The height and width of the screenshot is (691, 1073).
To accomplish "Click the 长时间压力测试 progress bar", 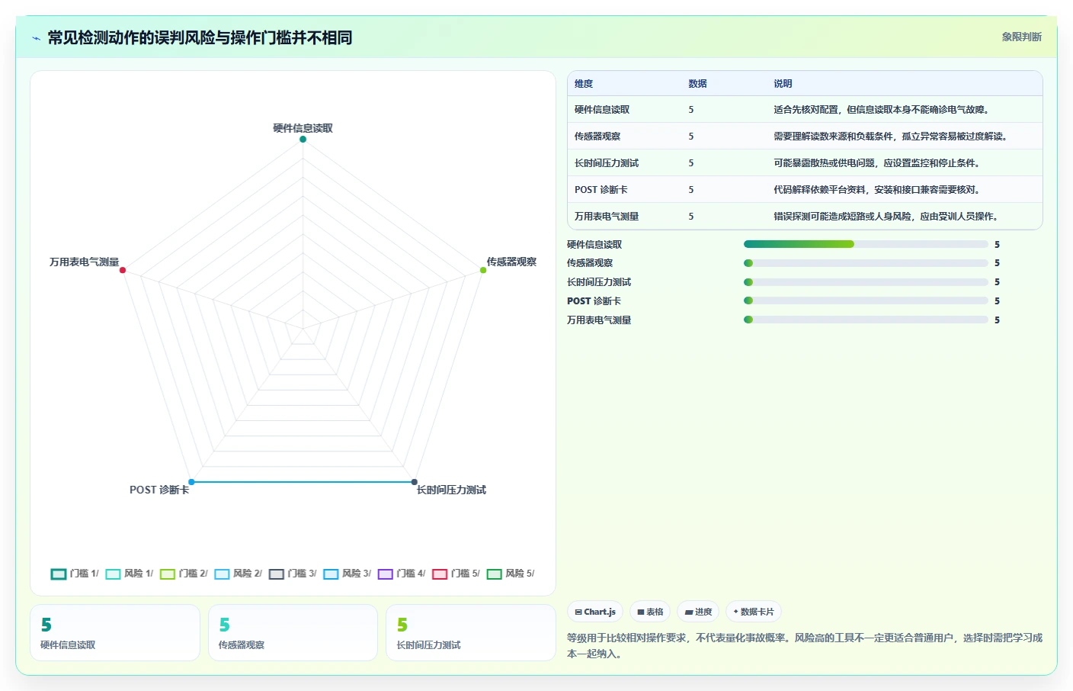I will pyautogui.click(x=866, y=282).
